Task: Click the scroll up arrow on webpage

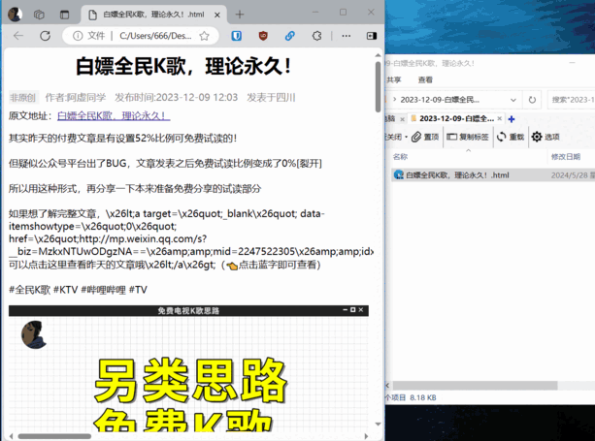Action: pyautogui.click(x=378, y=55)
